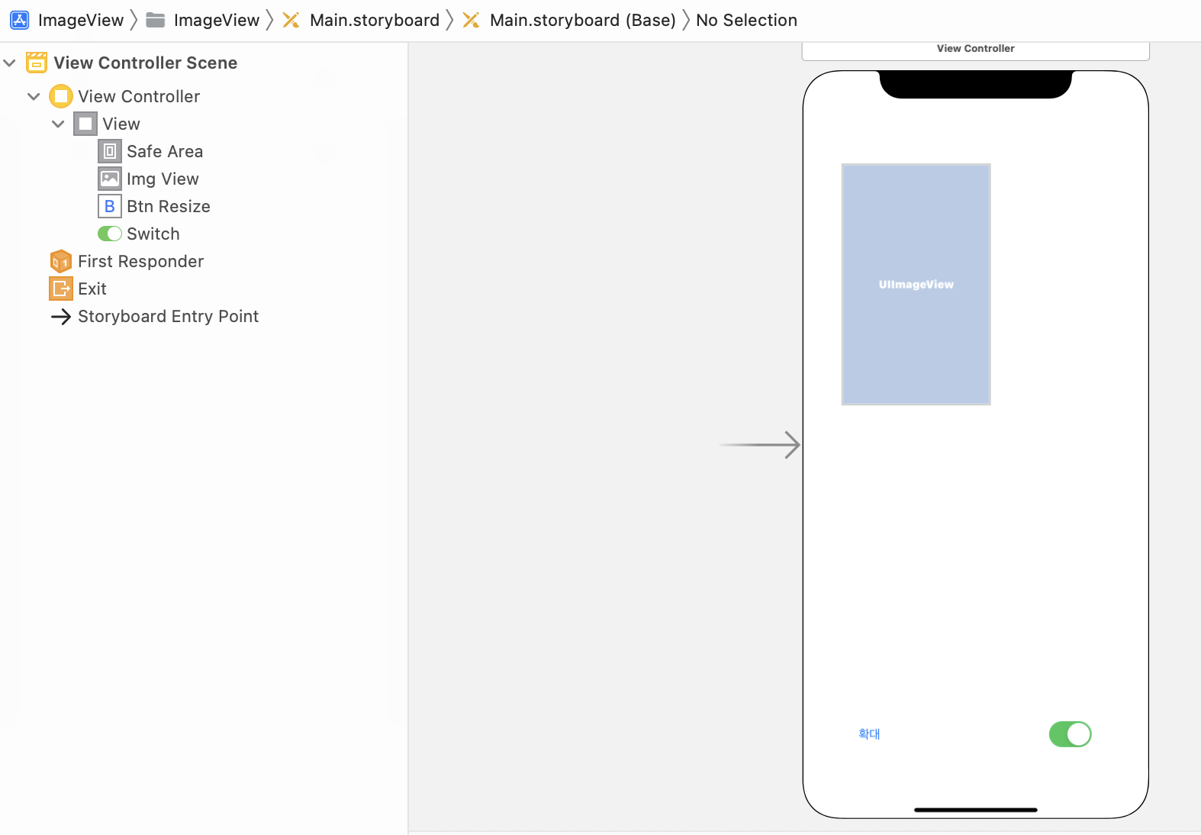Click the View Controller Scene clapperboard icon
This screenshot has height=835, width=1201.
coord(37,63)
